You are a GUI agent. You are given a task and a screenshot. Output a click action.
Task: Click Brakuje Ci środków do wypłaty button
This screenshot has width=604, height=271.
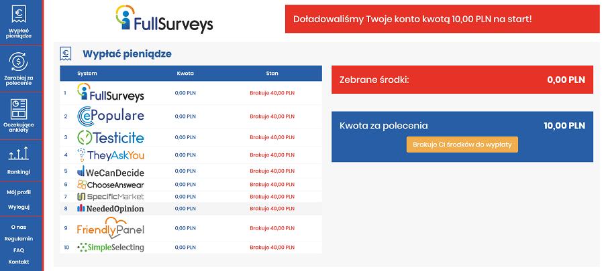(x=462, y=145)
